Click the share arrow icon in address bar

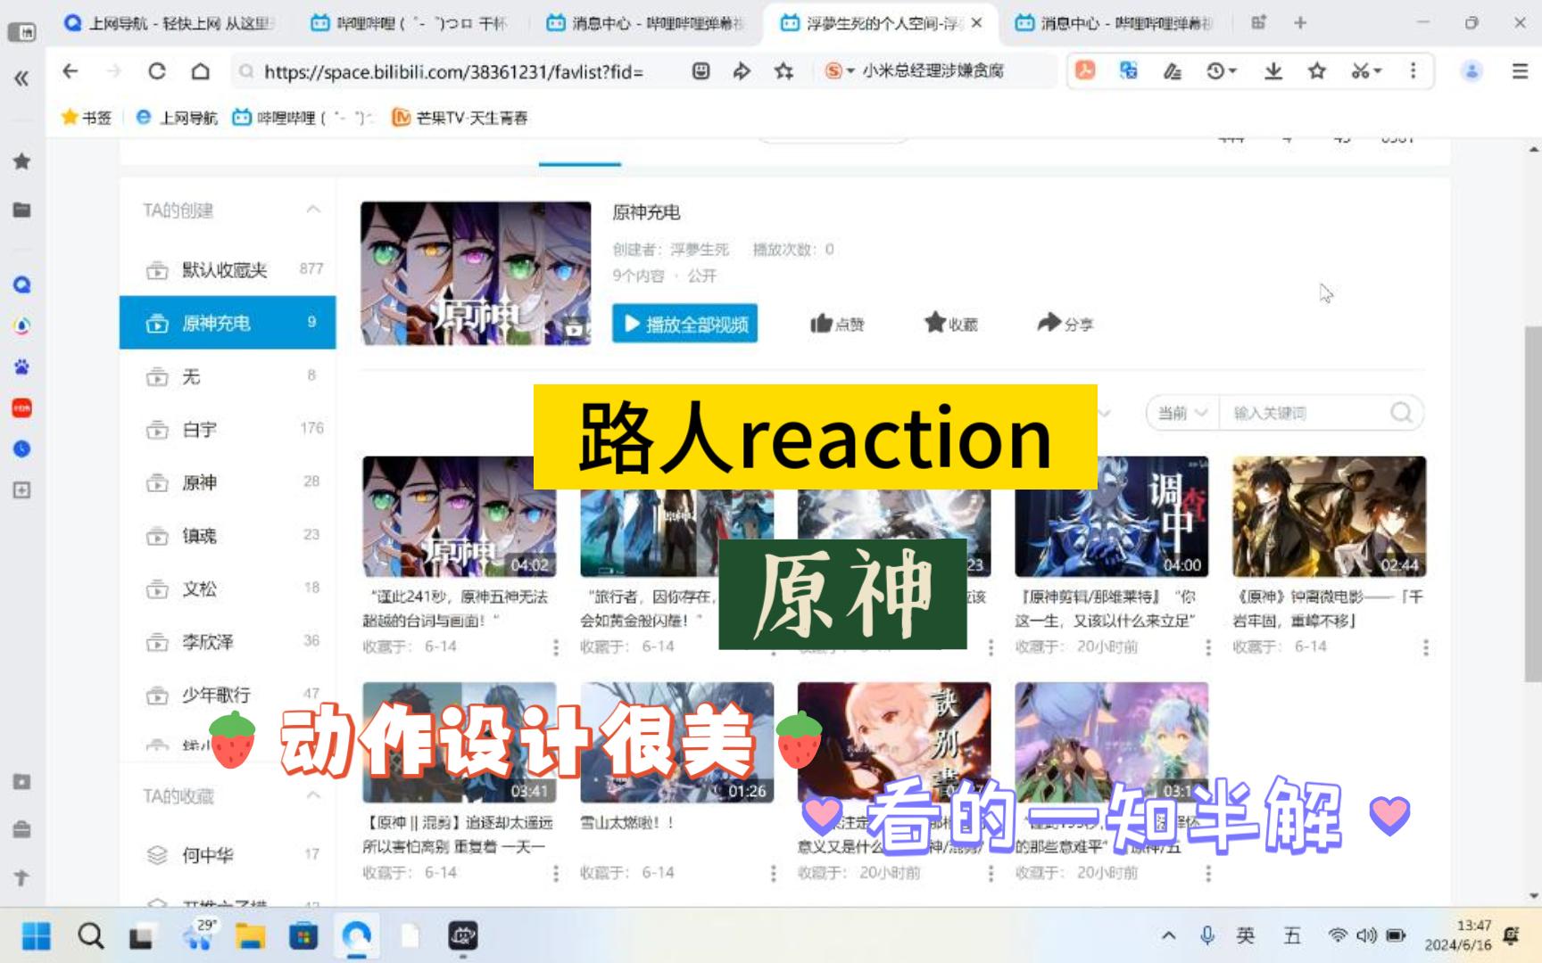point(742,71)
